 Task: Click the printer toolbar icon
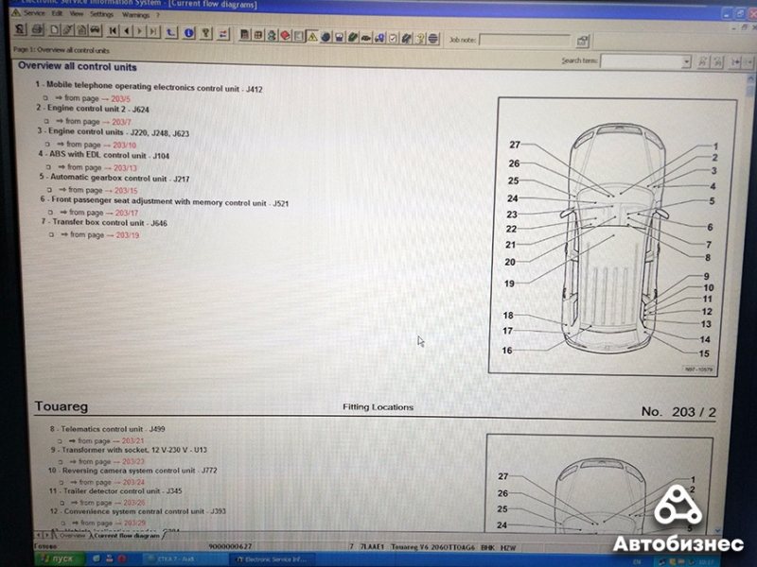click(37, 30)
